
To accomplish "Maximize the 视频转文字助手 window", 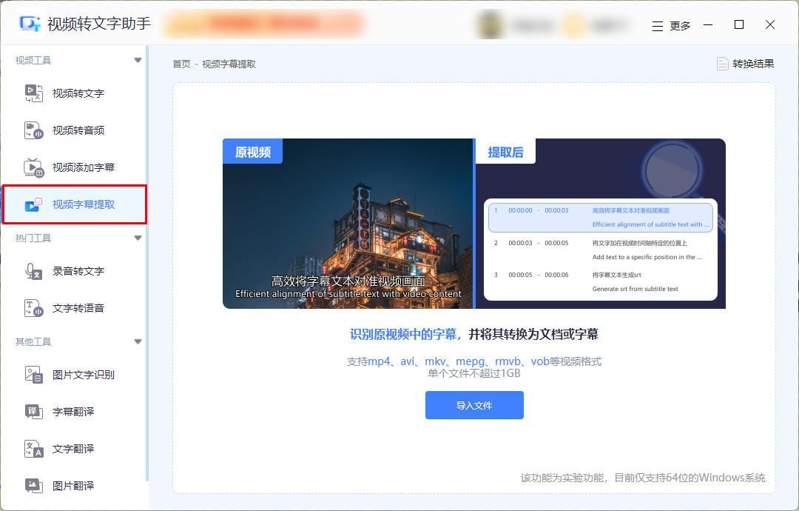I will 739,24.
